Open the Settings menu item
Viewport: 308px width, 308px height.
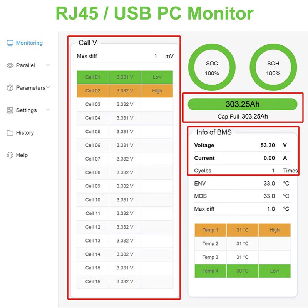pos(26,110)
